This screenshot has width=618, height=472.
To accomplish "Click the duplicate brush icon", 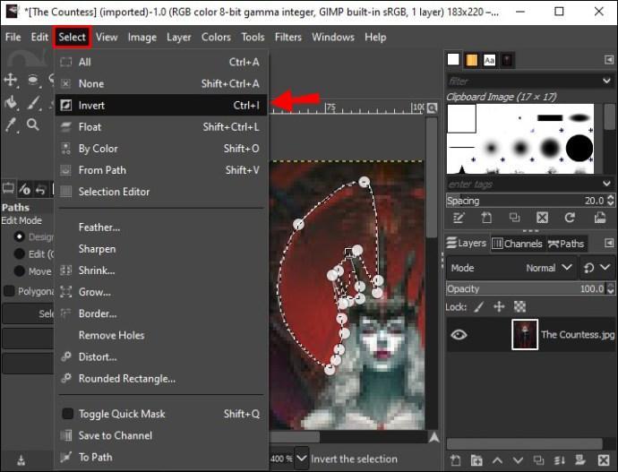I will coord(514,218).
